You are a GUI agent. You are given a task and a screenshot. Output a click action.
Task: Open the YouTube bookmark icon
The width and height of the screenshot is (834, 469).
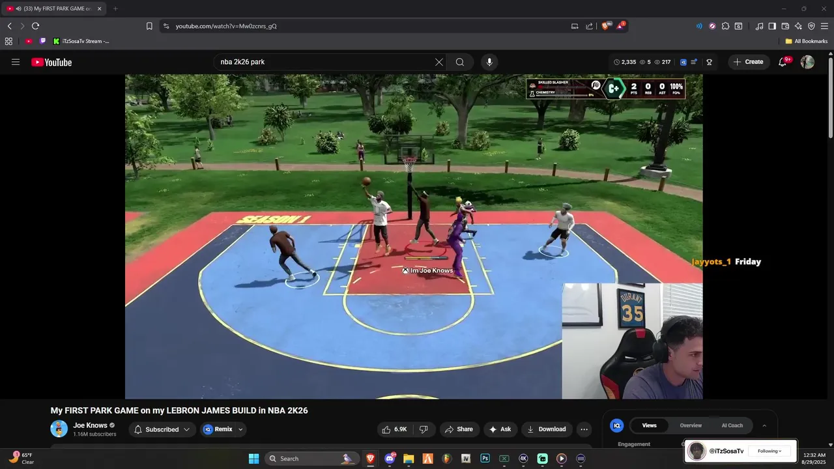pos(29,41)
